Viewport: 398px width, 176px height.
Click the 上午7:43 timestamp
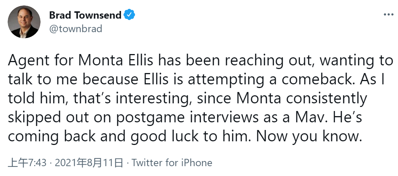(27, 162)
